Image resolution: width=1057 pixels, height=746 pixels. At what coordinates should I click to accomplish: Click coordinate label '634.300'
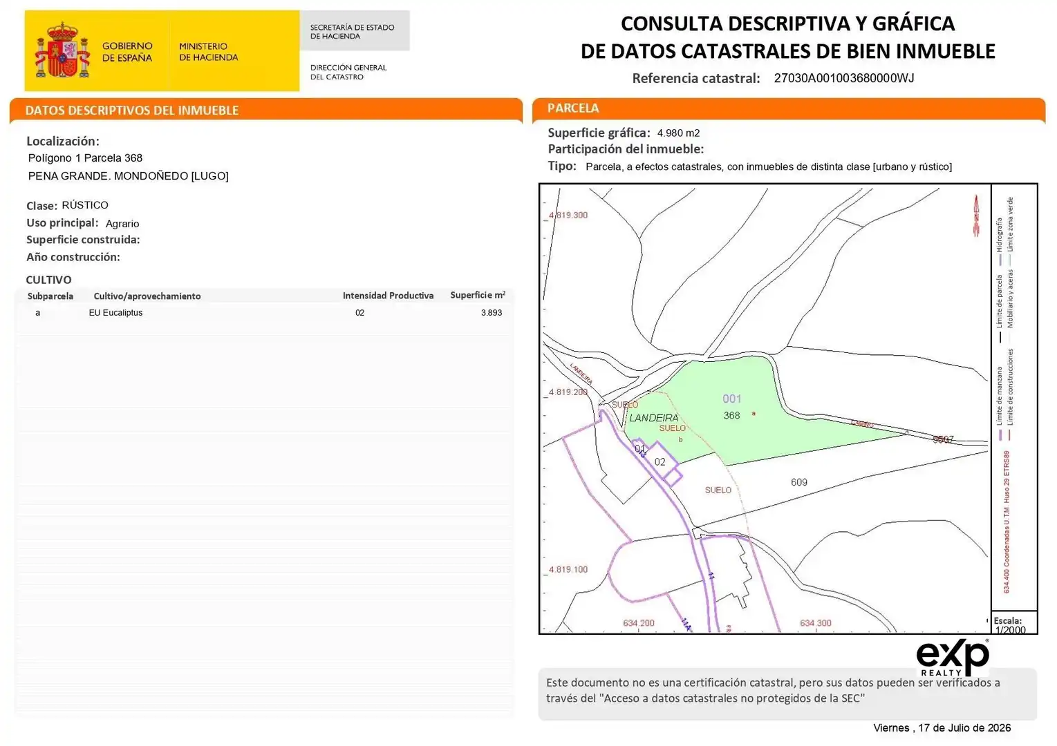(x=816, y=623)
